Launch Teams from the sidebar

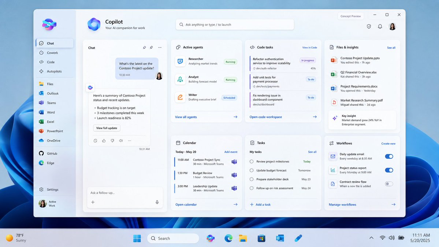(55, 103)
